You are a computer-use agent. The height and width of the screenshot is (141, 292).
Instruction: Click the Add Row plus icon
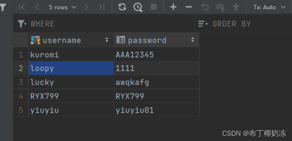173,7
